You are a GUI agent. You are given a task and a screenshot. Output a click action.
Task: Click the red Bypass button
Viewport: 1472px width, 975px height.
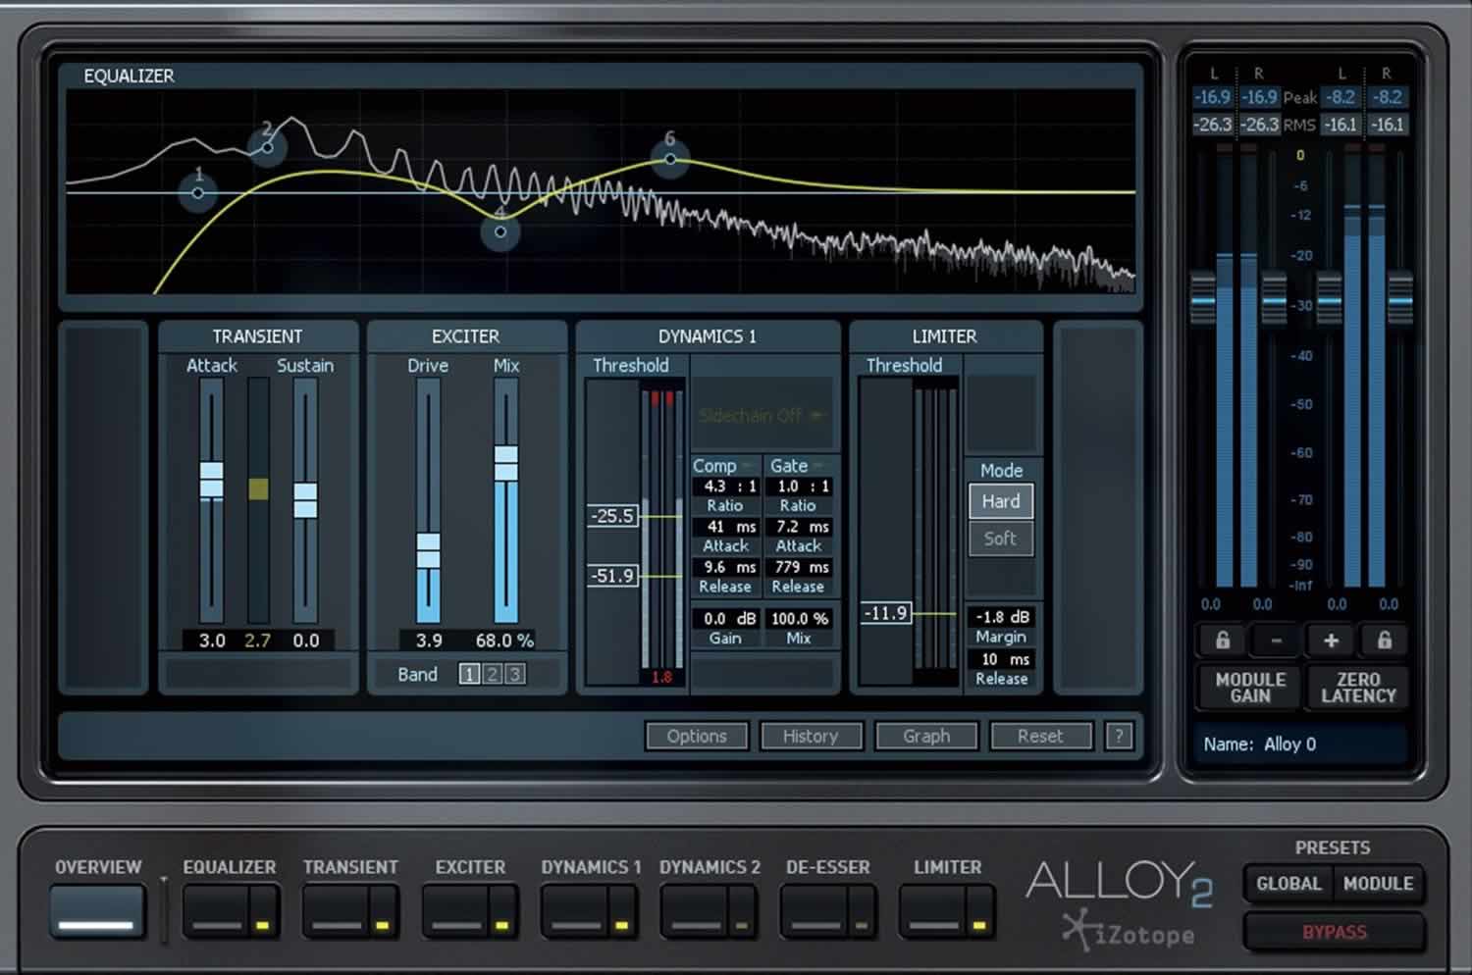[x=1334, y=932]
